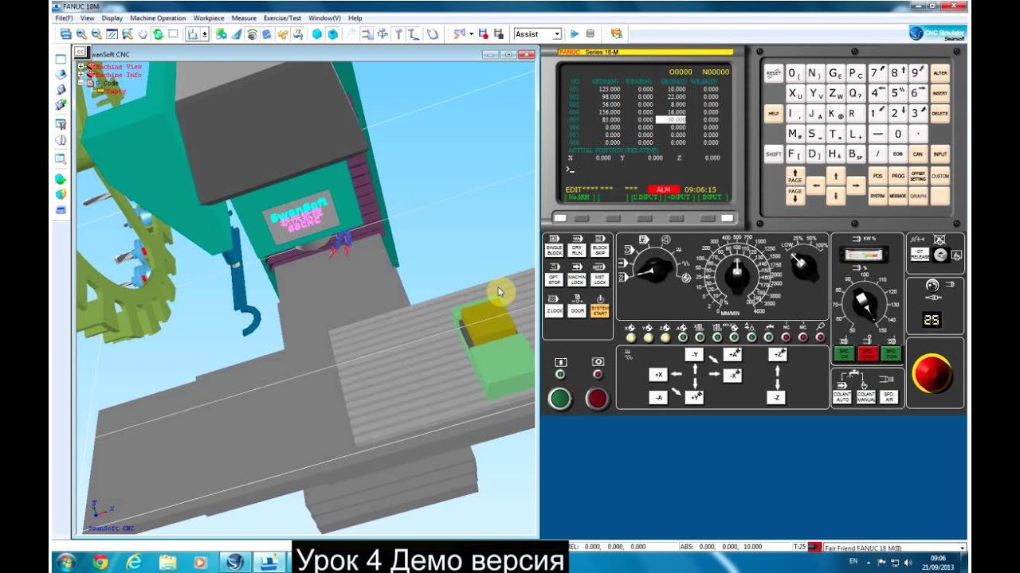Open the File(F) menu

[65, 18]
